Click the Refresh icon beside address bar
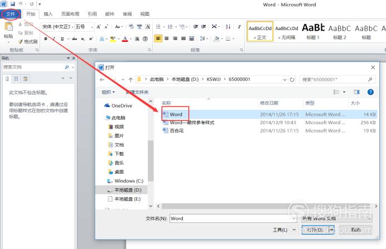This screenshot has height=249, width=386. click(x=292, y=80)
